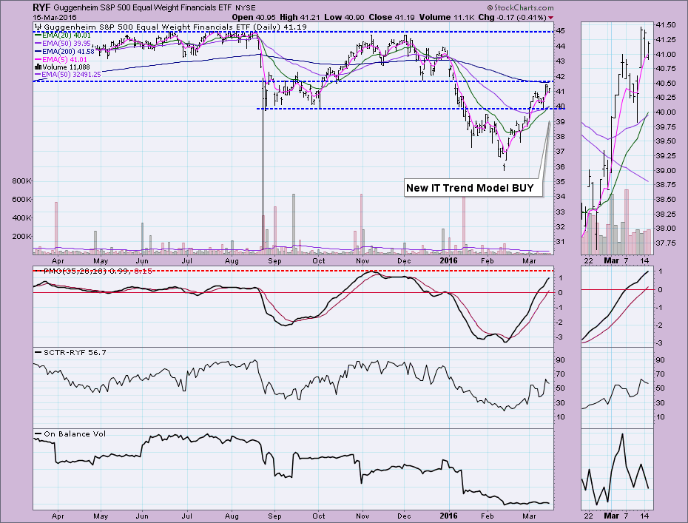This screenshot has height=523, width=688.
Task: Click the 45 price axis label
Action: pyautogui.click(x=560, y=31)
